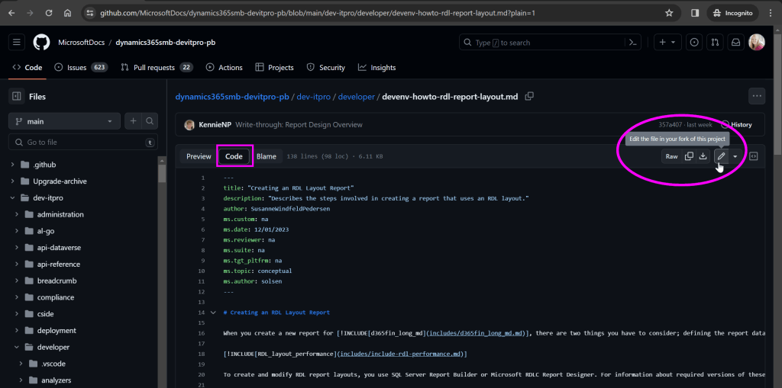The image size is (782, 388).
Task: Collapse the dev-itpro folder
Action: click(12, 197)
